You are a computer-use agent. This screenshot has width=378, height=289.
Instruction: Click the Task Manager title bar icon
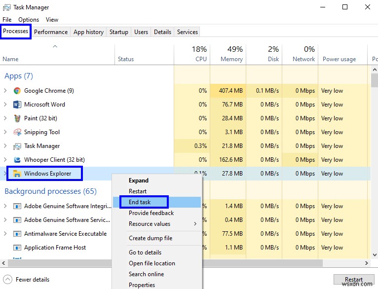(x=6, y=7)
